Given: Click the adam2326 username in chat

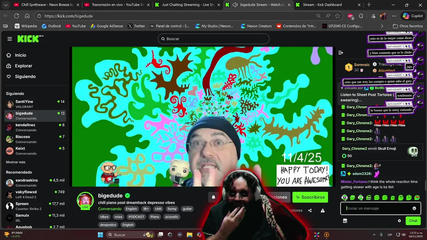Looking at the screenshot, I should 362,174.
